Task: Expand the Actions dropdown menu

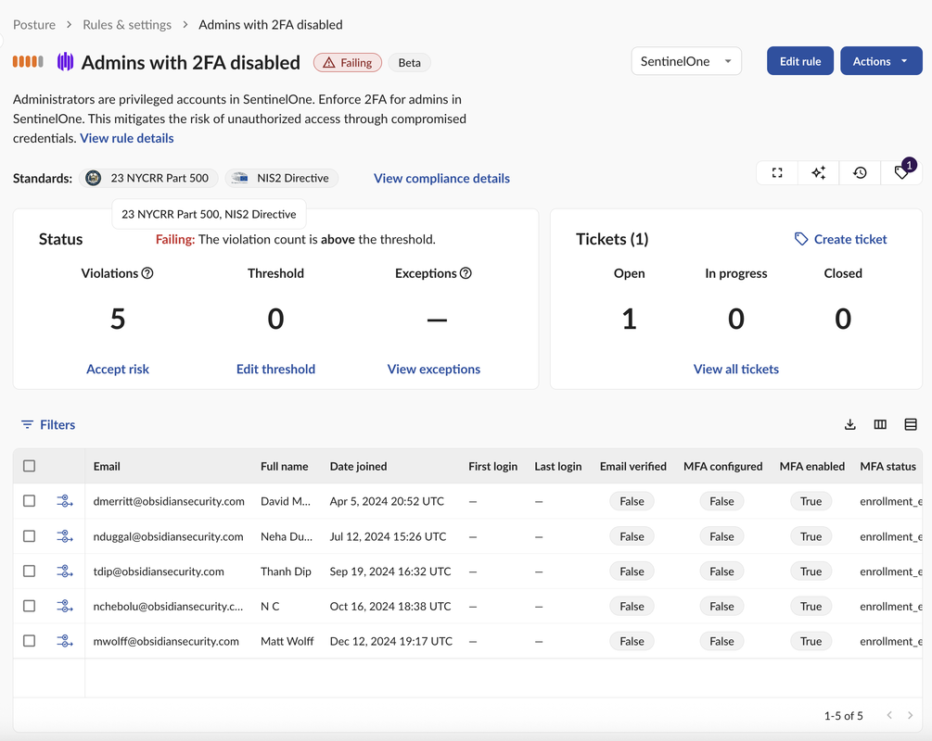Action: click(881, 61)
